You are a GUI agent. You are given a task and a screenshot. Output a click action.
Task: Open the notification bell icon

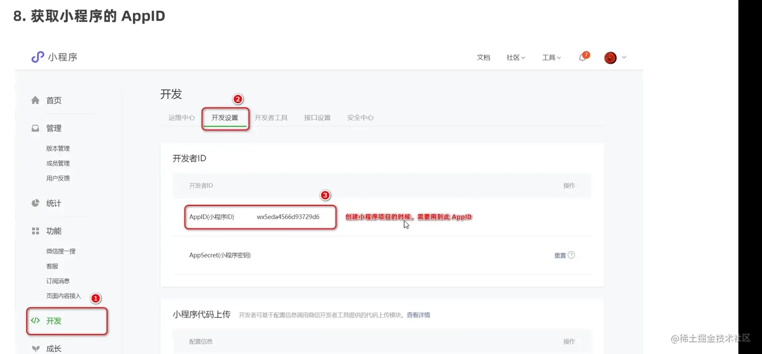coord(583,57)
